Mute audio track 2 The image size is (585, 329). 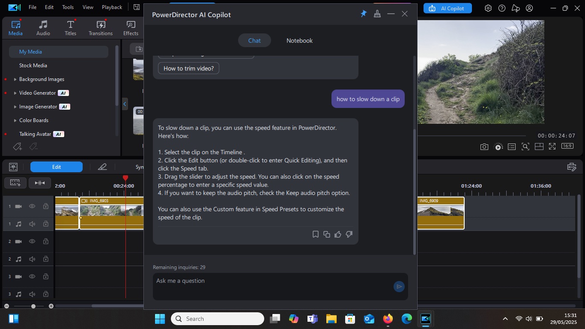[32, 259]
